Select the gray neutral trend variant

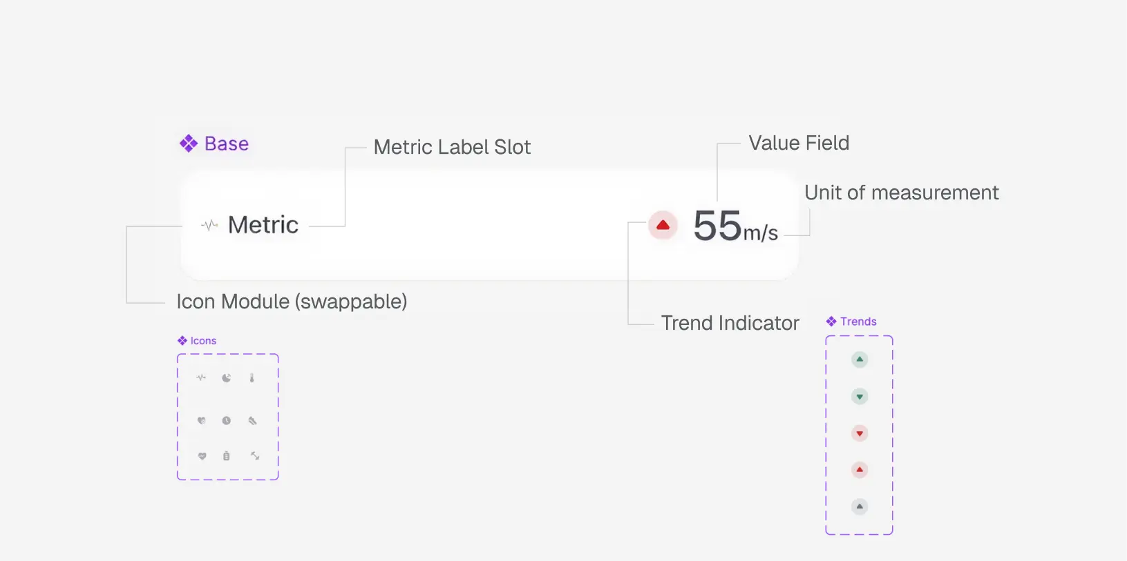(860, 506)
